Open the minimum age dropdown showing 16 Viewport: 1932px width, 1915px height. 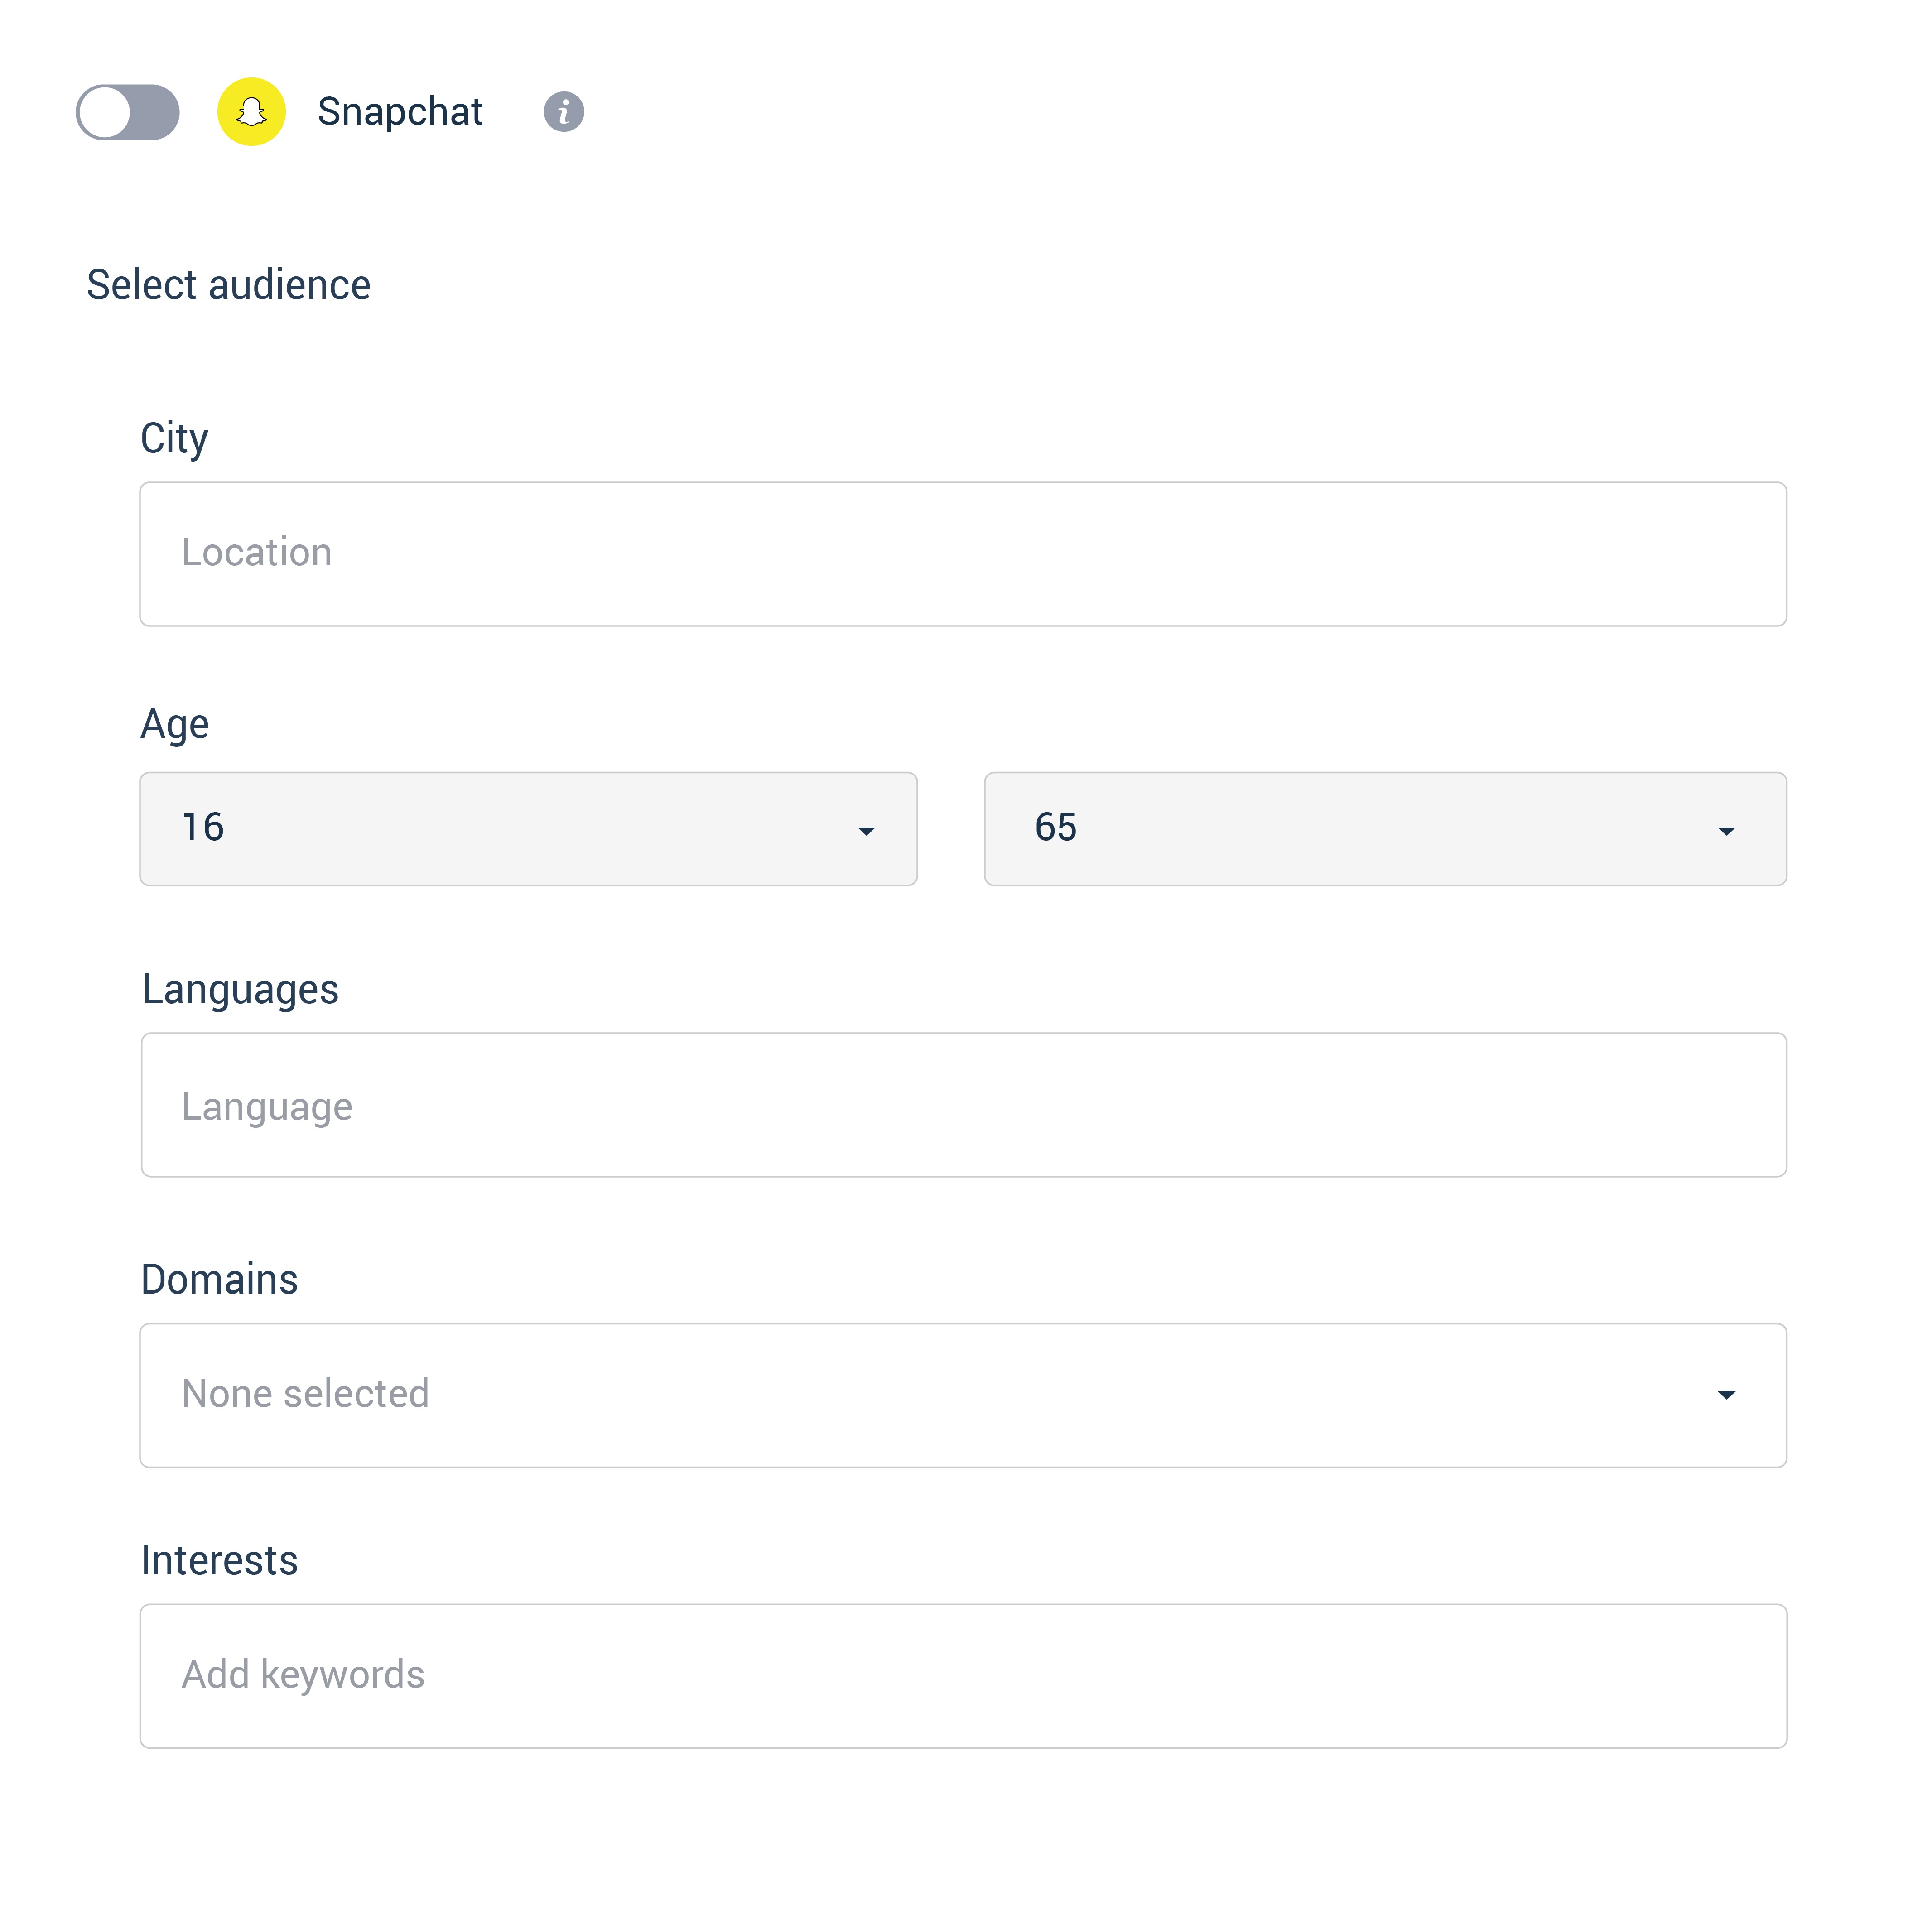pyautogui.click(x=529, y=829)
